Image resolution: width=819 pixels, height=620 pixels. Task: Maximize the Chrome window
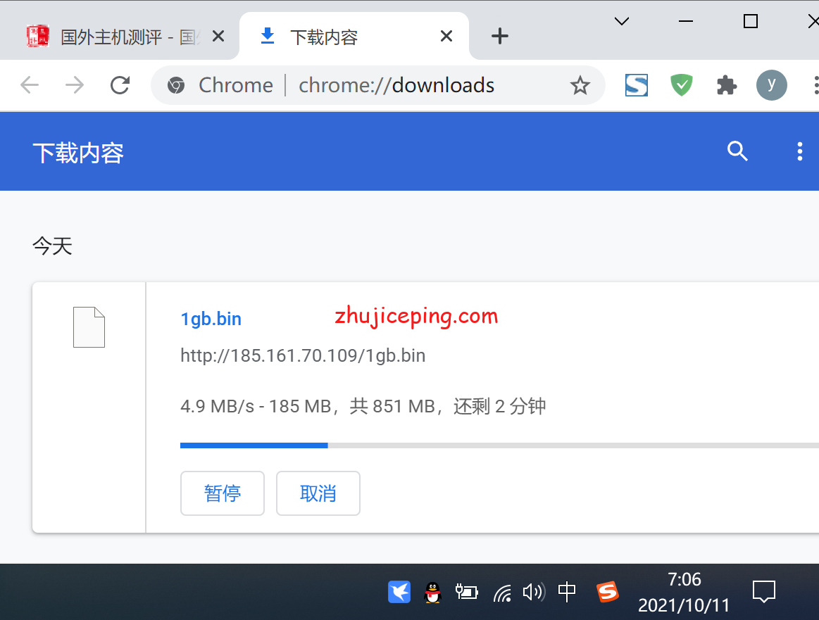[751, 21]
